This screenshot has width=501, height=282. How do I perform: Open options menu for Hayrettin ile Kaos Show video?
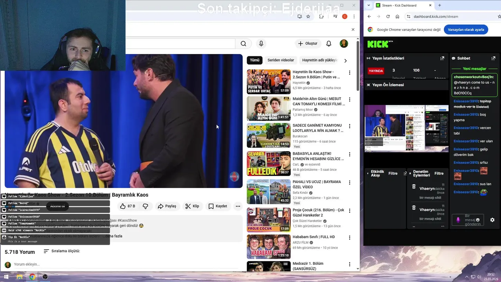coord(350,73)
